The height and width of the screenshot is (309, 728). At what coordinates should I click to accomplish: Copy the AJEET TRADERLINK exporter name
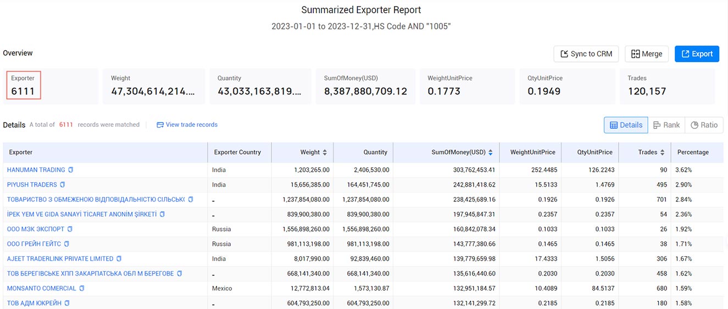click(x=119, y=259)
